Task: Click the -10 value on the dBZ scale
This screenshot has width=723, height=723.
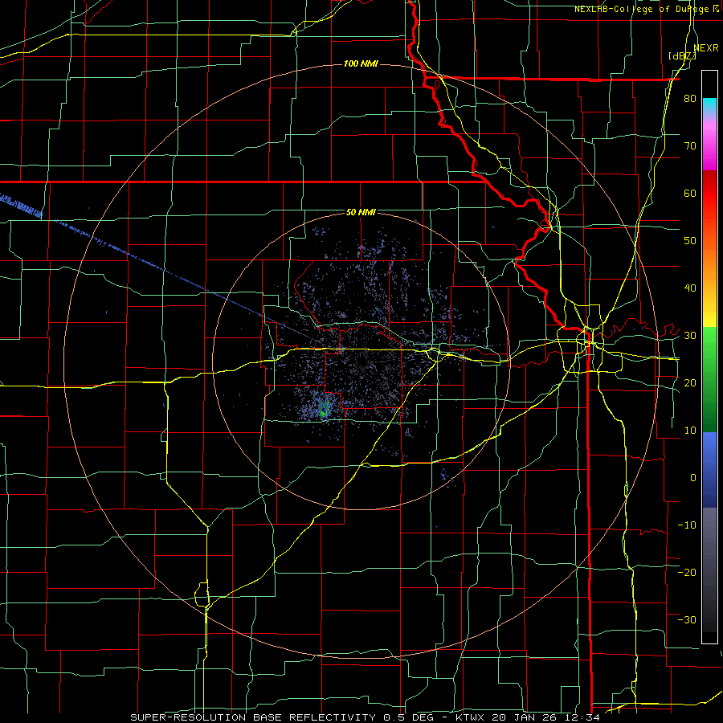Action: pyautogui.click(x=687, y=525)
